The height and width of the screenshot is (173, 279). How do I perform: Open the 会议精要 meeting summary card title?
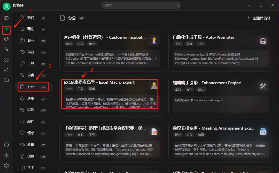pos(105,128)
